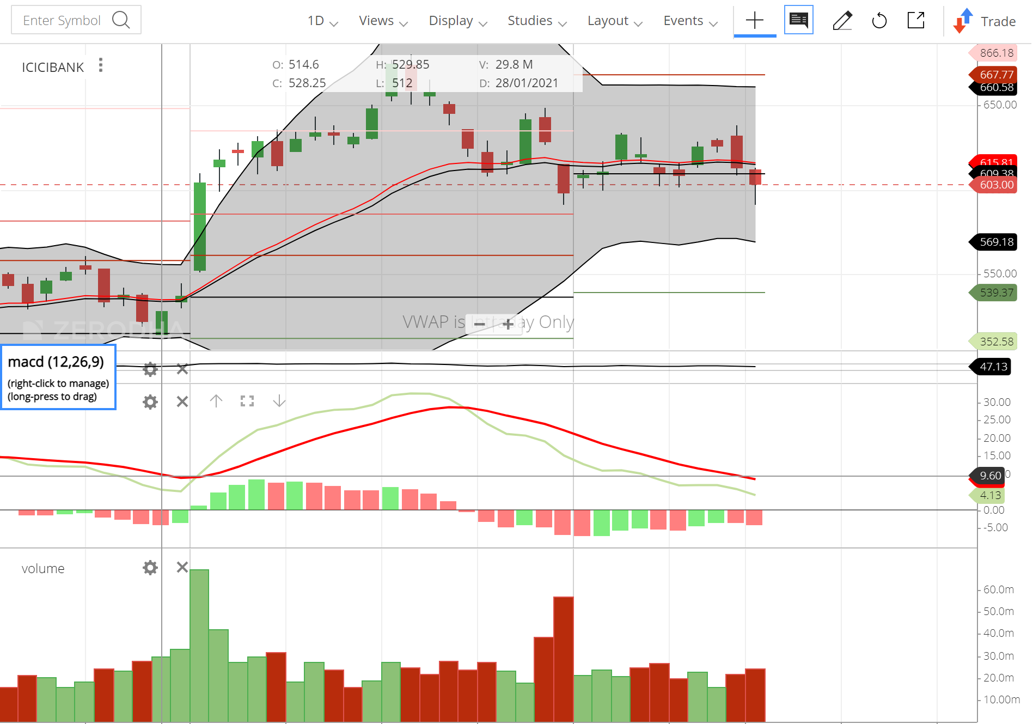
Task: Focus the Enter Symbol input field
Action: pos(76,20)
